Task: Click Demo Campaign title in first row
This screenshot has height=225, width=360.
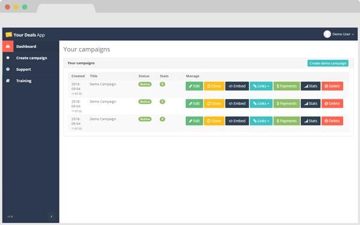Action: (x=103, y=84)
